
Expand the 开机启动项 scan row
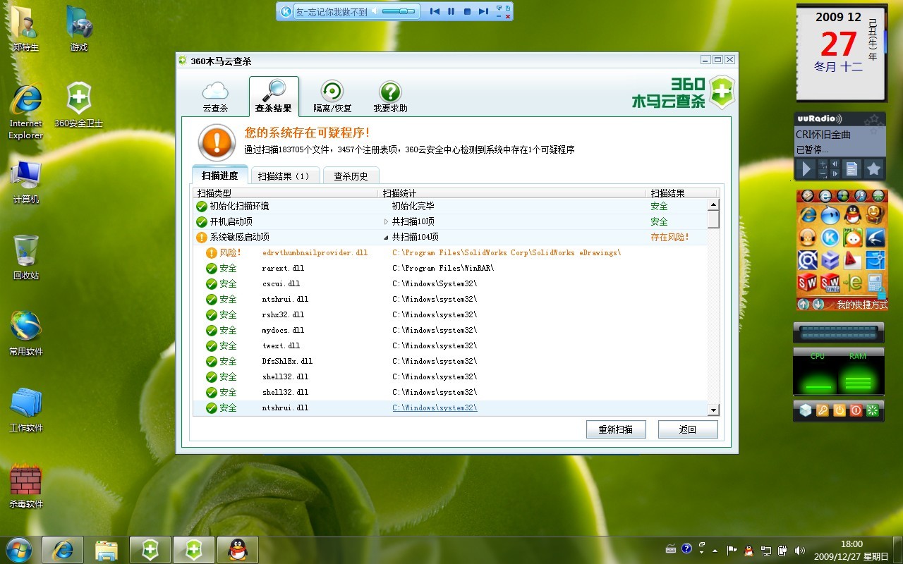click(x=386, y=221)
